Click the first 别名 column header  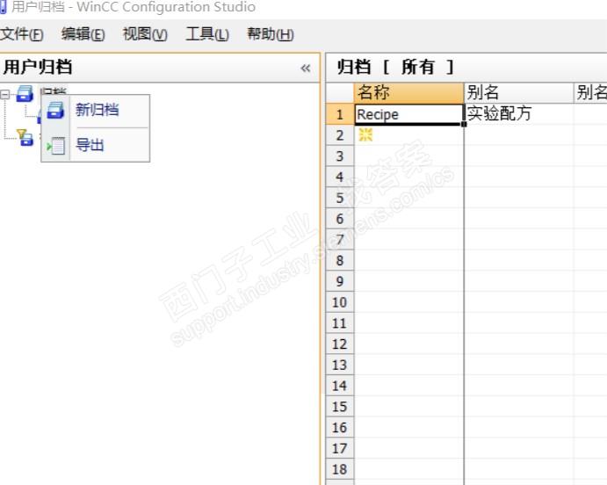coord(518,92)
